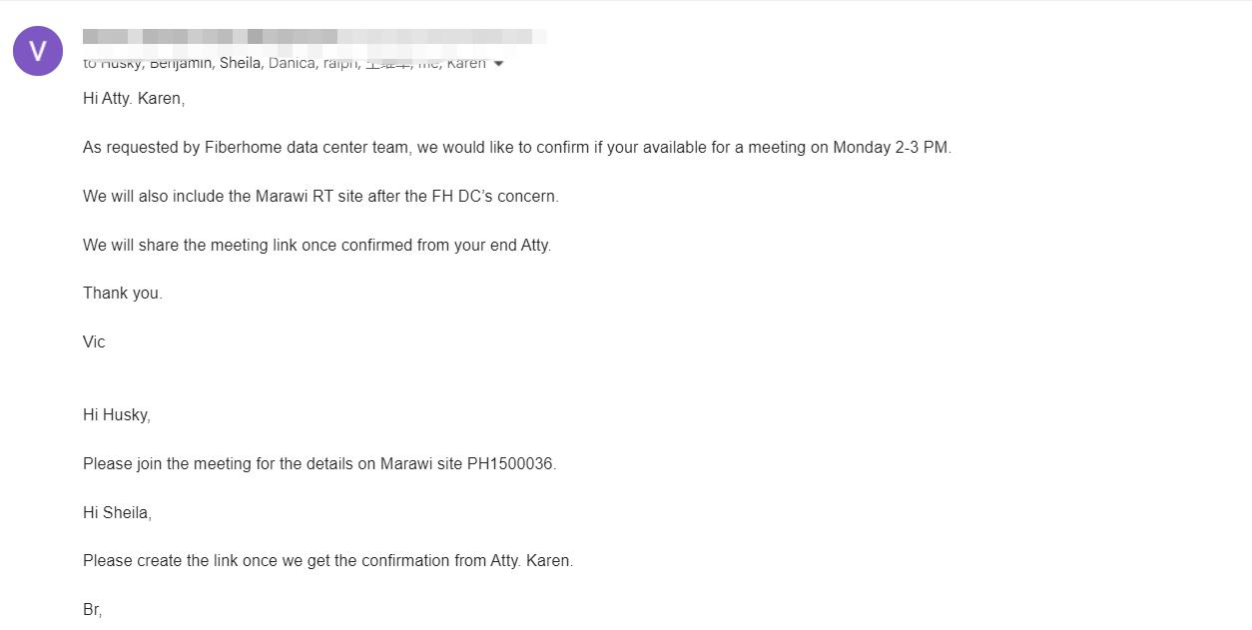The height and width of the screenshot is (630, 1252).
Task: Click the site ID PH1500036
Action: (x=510, y=464)
